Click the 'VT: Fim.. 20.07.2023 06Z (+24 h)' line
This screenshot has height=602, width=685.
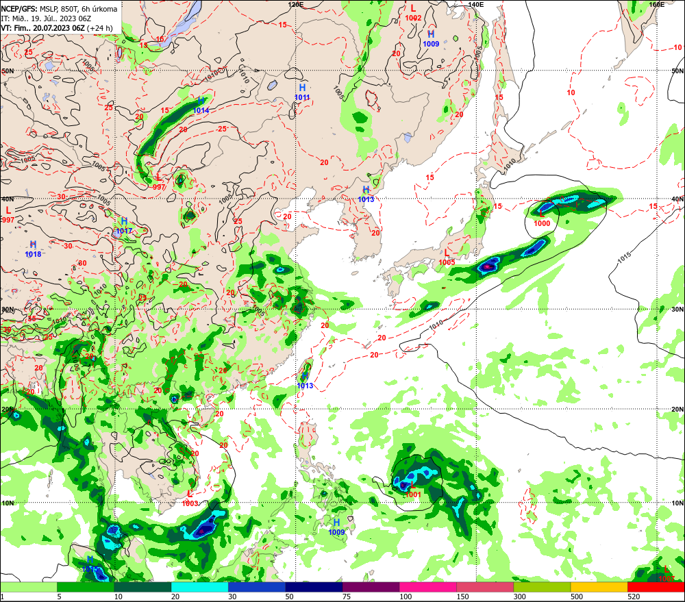pyautogui.click(x=57, y=28)
